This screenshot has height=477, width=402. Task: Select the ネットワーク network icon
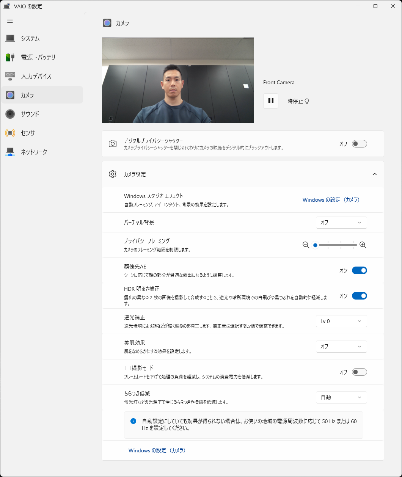tap(10, 152)
